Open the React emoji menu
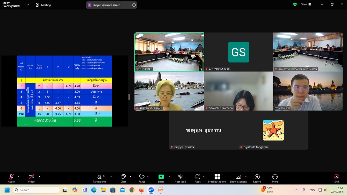This screenshot has width=347, height=195. tap(142, 178)
